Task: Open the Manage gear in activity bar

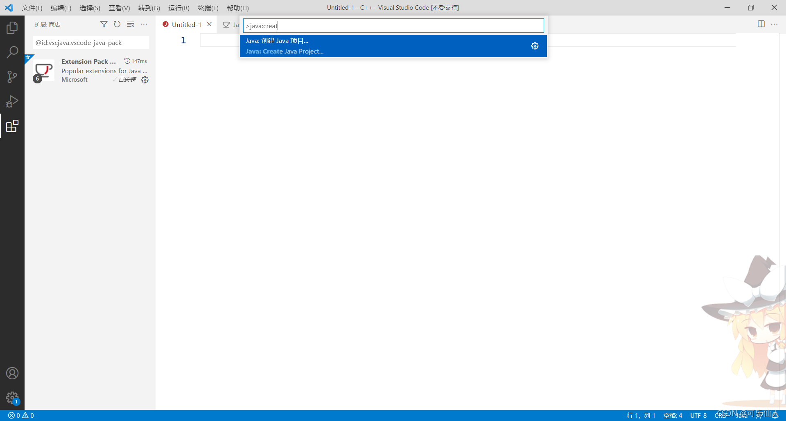Action: pyautogui.click(x=12, y=398)
